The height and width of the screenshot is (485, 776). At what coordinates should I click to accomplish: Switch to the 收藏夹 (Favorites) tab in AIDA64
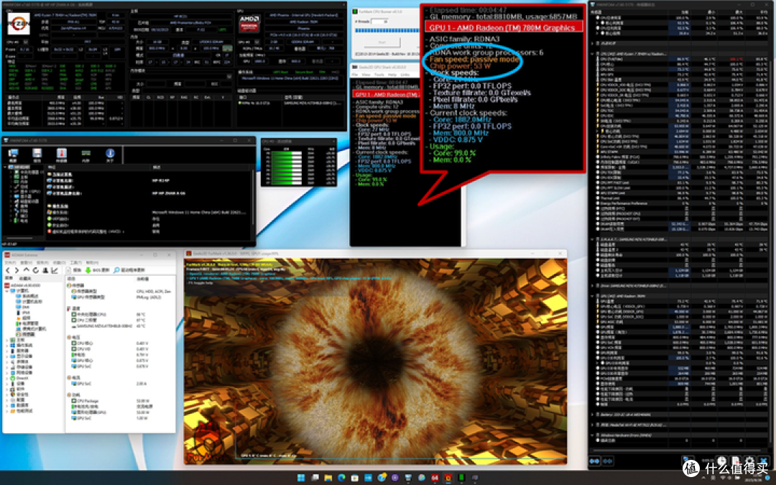[24, 278]
